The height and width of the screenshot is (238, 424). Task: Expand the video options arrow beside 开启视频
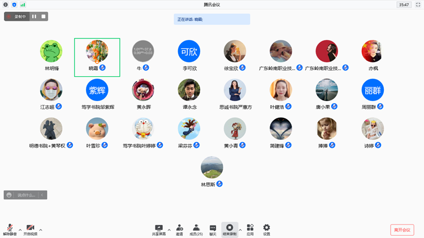tap(41, 230)
